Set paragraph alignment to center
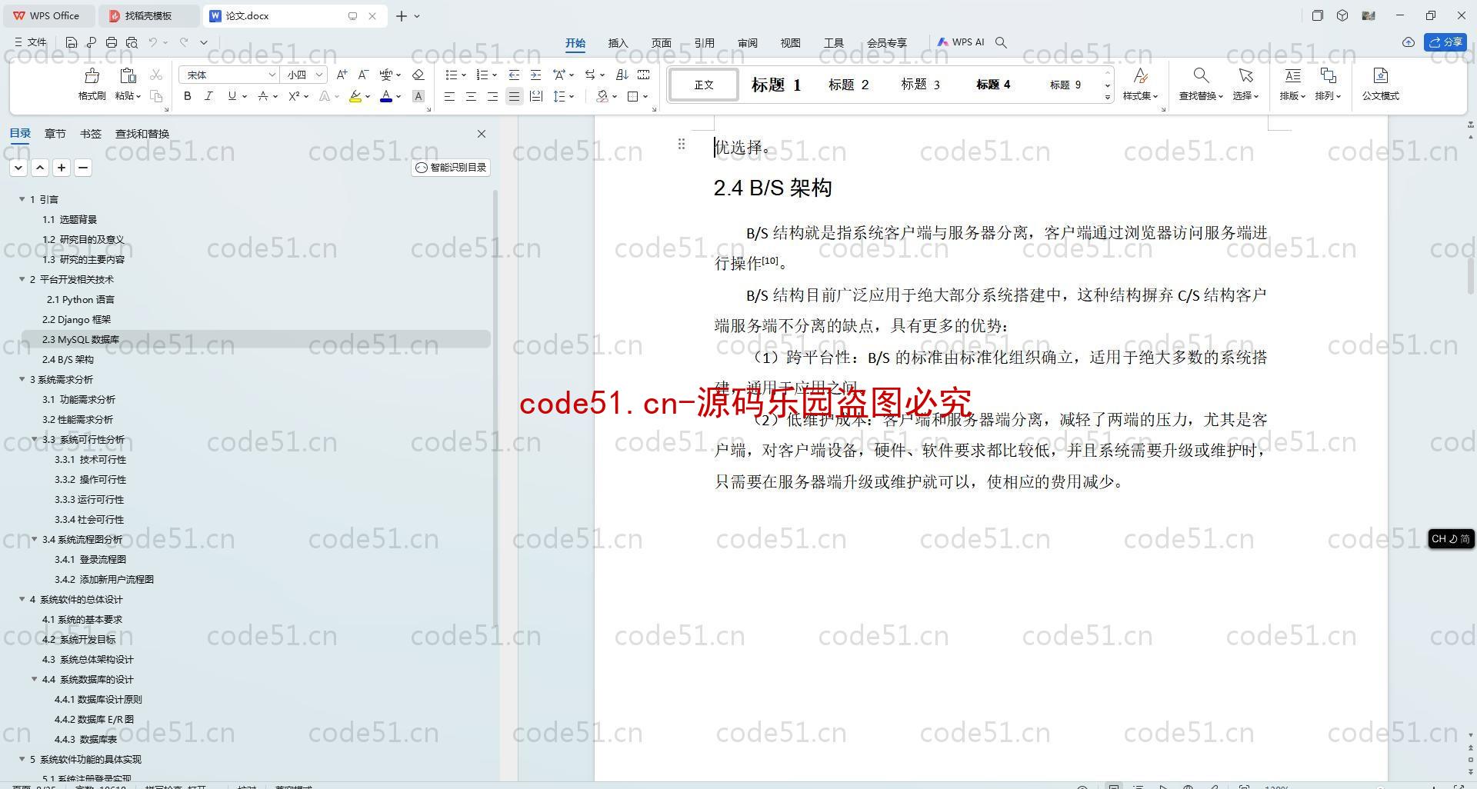Image resolution: width=1477 pixels, height=789 pixels. pyautogui.click(x=471, y=96)
